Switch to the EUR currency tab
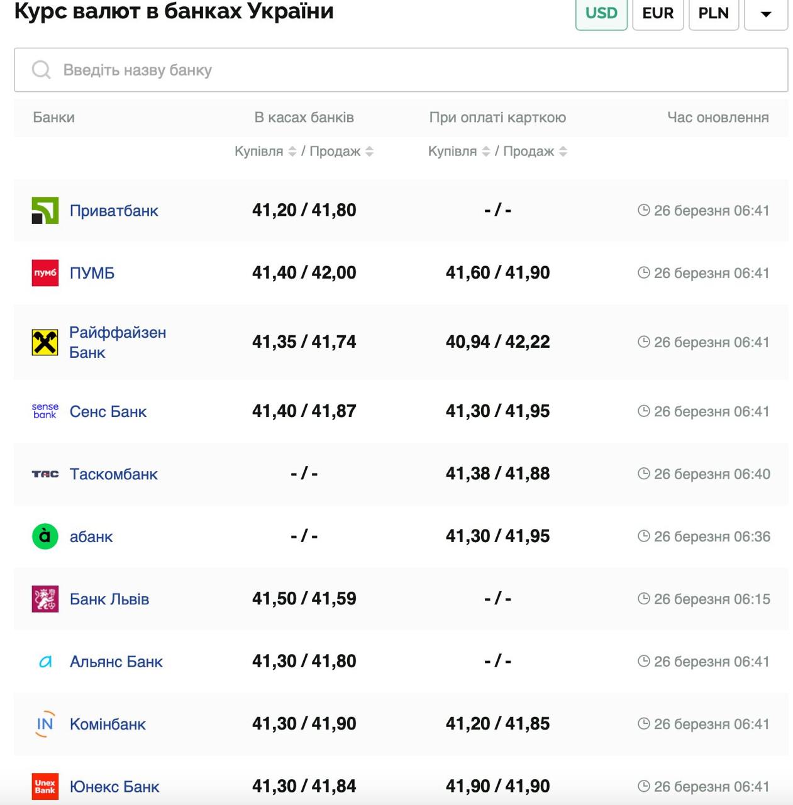 point(658,13)
